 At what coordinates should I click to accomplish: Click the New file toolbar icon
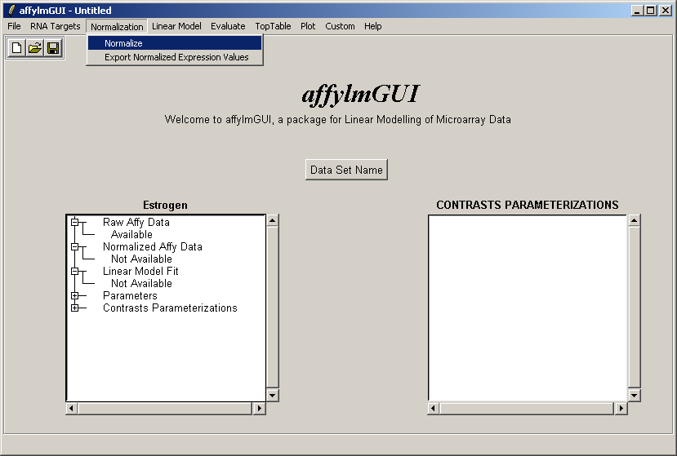point(16,48)
